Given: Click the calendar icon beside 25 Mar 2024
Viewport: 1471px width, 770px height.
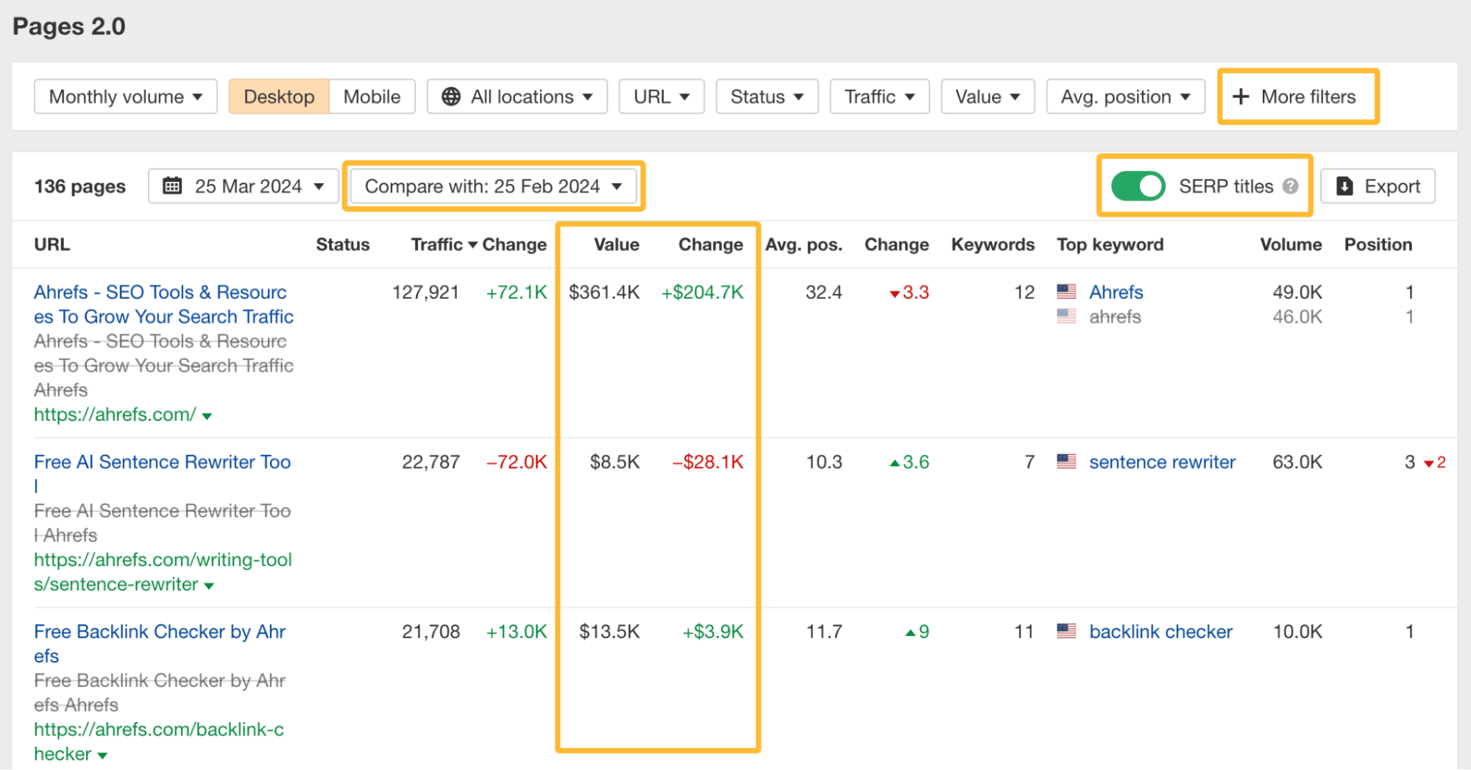Looking at the screenshot, I should point(174,186).
